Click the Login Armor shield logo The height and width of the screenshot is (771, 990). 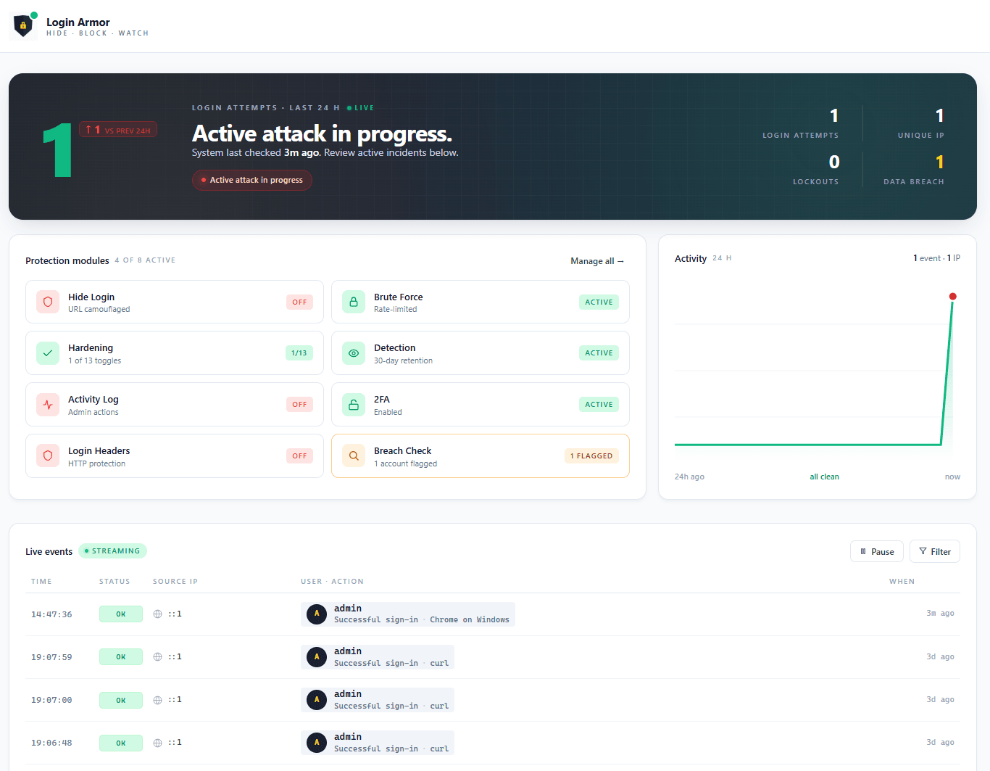[x=22, y=25]
